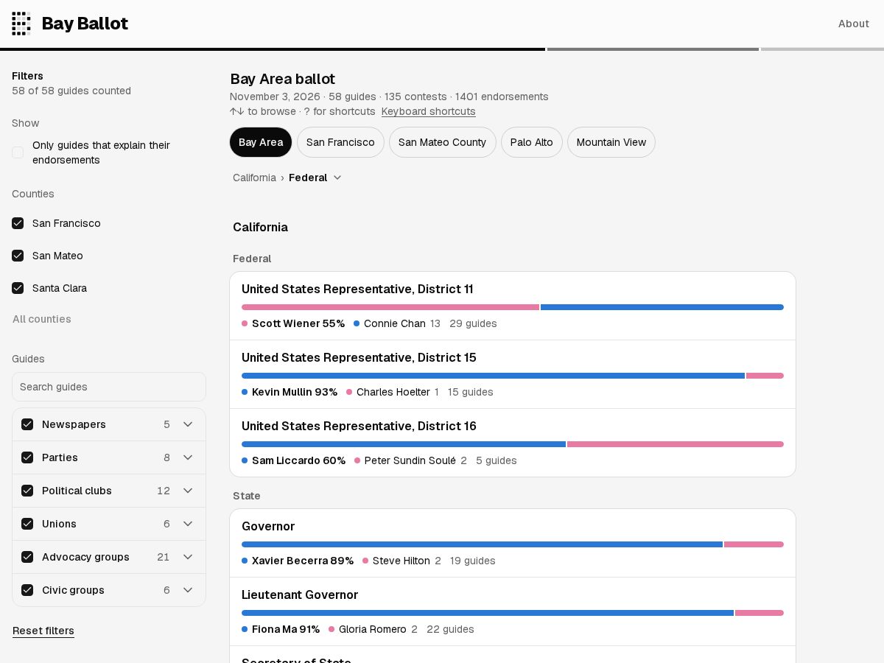884x663 pixels.
Task: Expand the Advocacy groups list
Action: (188, 557)
